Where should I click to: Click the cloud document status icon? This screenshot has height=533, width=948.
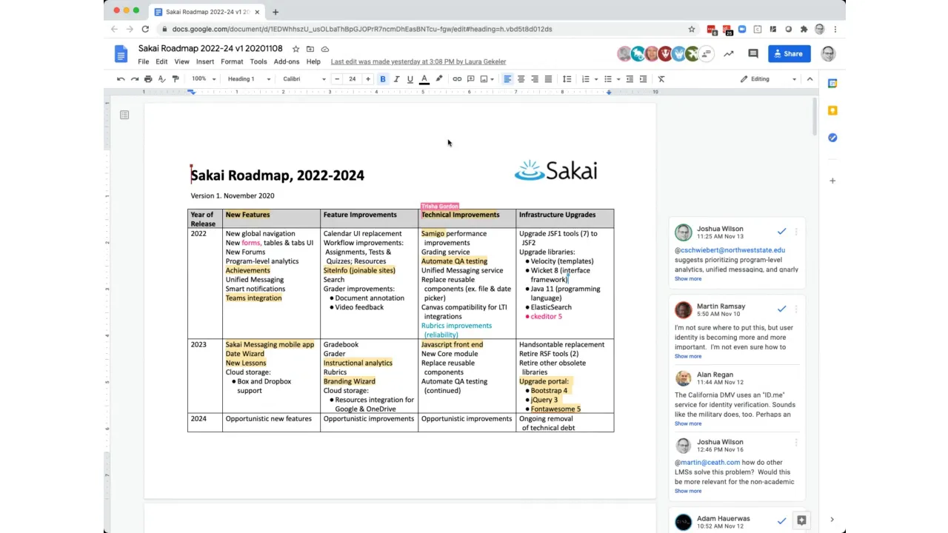[x=325, y=49]
